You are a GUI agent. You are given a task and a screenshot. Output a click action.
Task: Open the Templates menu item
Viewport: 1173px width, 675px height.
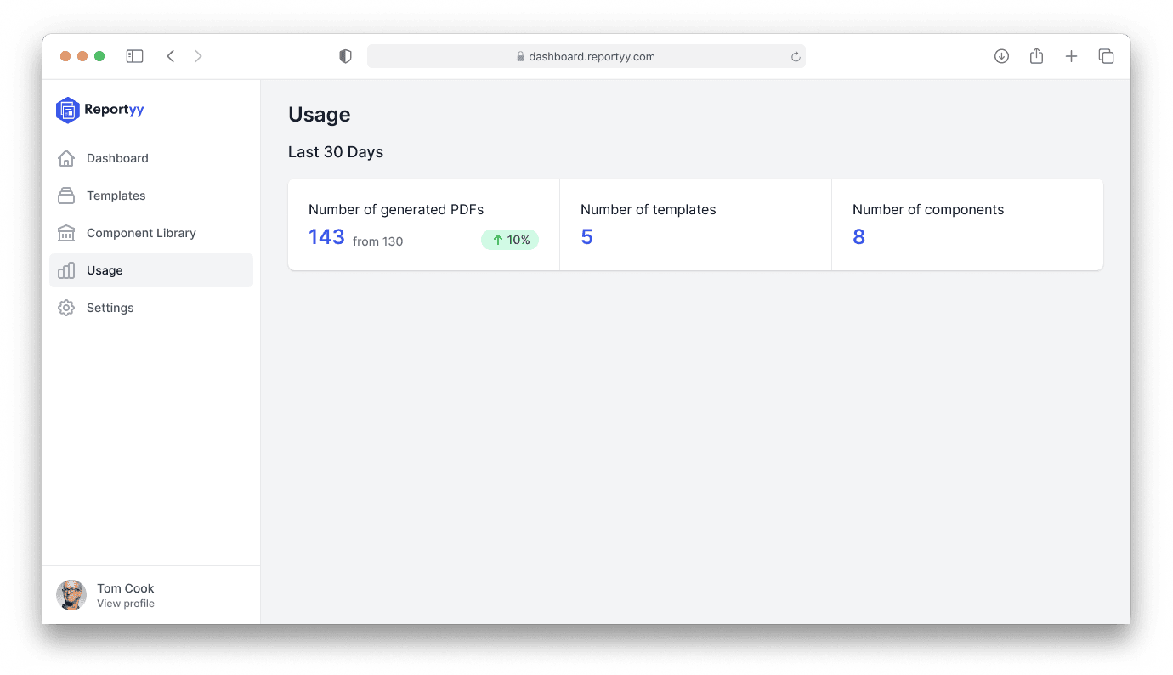(116, 196)
